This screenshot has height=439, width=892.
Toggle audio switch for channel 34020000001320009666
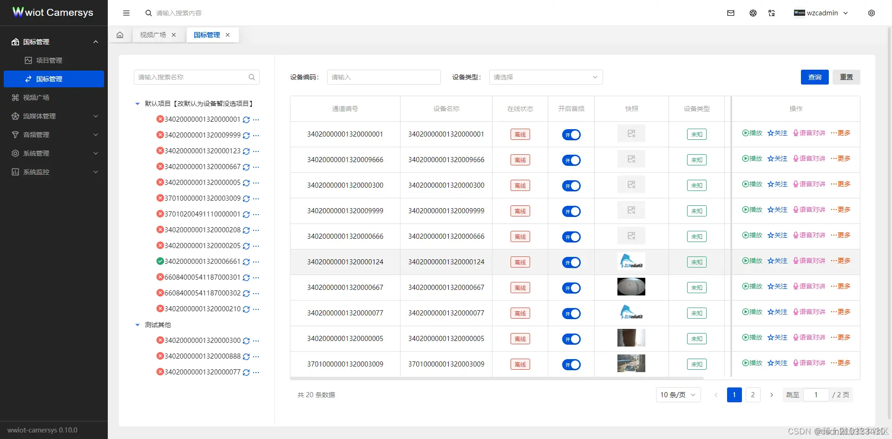pyautogui.click(x=571, y=160)
